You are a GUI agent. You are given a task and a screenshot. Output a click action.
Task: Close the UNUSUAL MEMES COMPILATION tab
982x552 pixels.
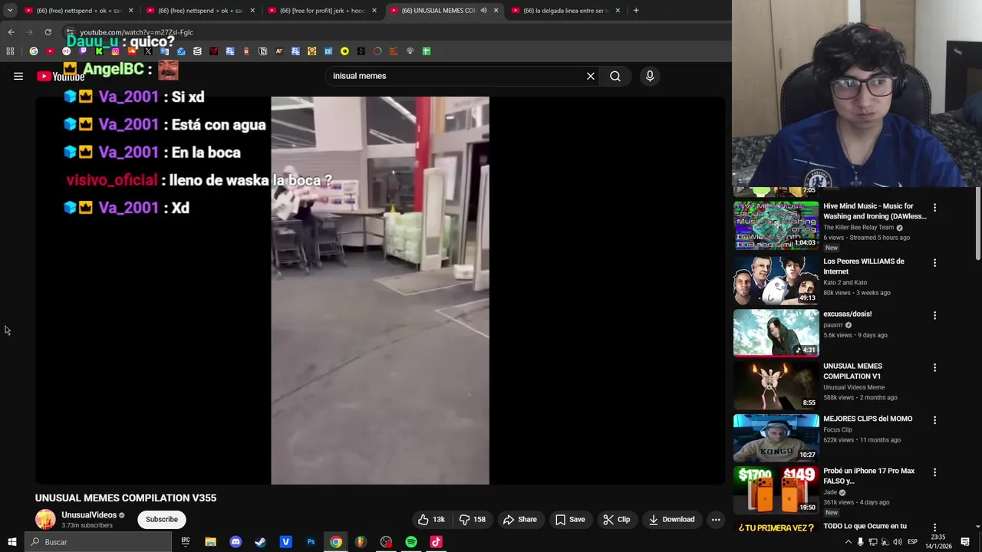496,11
